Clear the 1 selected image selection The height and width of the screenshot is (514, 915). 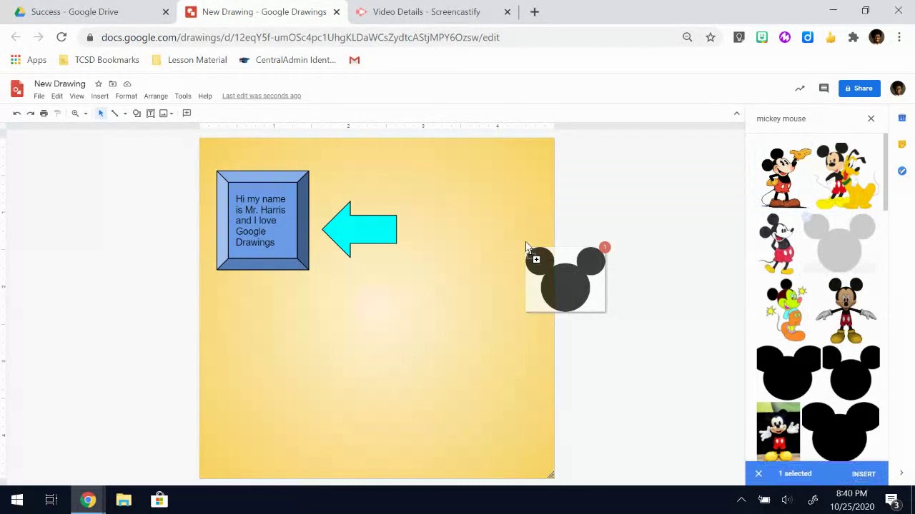[x=758, y=473]
